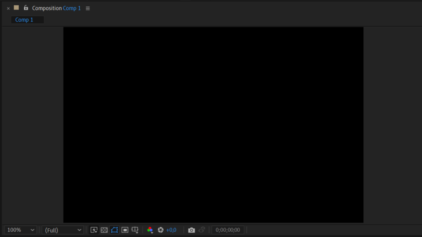Click the current time field 0;00;00;00

coord(227,230)
